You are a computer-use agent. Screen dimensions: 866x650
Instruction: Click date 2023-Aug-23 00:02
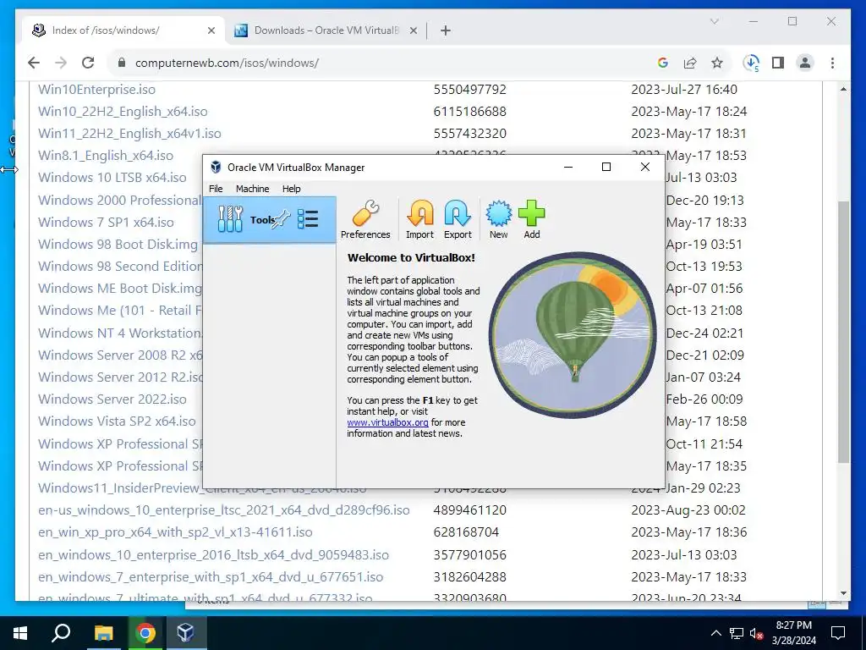688,510
